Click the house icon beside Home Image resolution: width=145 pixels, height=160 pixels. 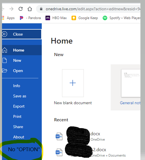[5, 50]
